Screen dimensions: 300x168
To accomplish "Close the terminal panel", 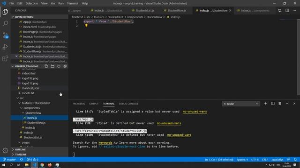I will [x=294, y=104].
